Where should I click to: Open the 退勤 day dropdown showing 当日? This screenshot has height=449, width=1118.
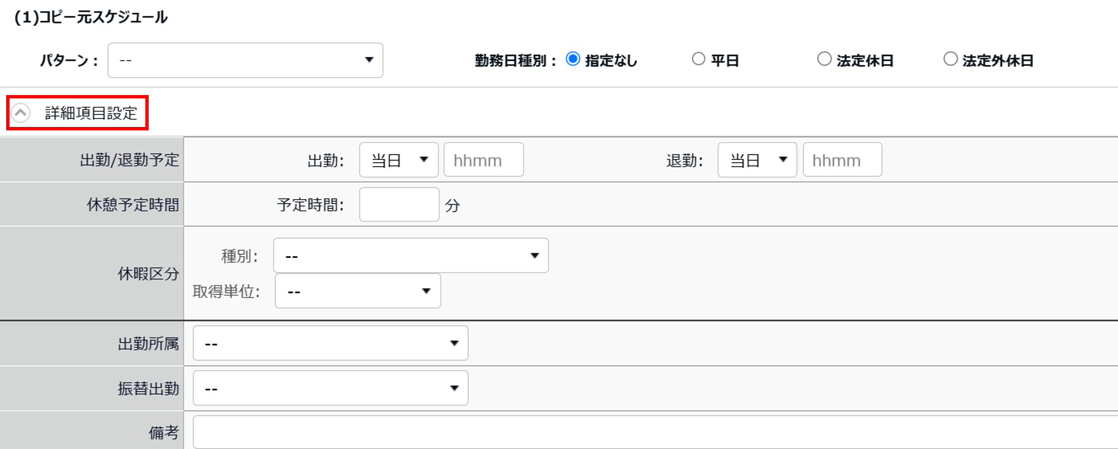757,160
